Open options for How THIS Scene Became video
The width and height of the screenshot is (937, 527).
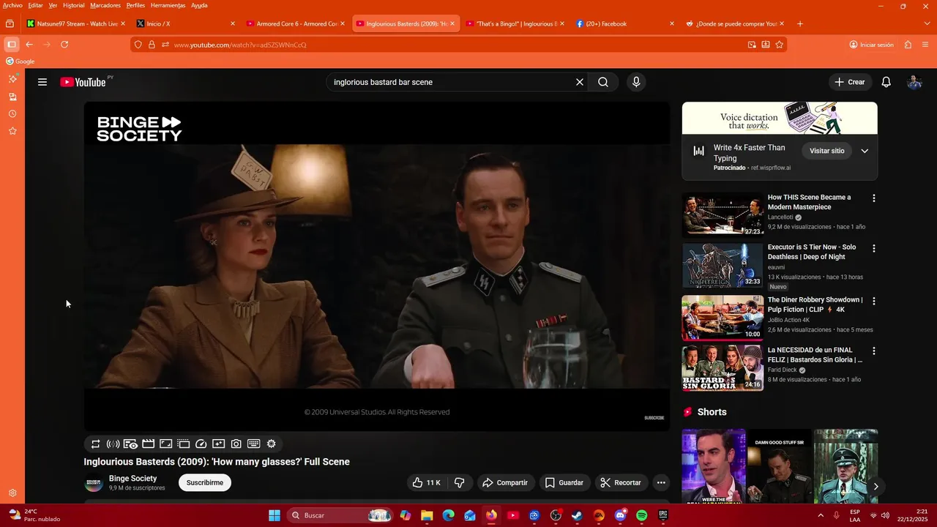point(873,198)
